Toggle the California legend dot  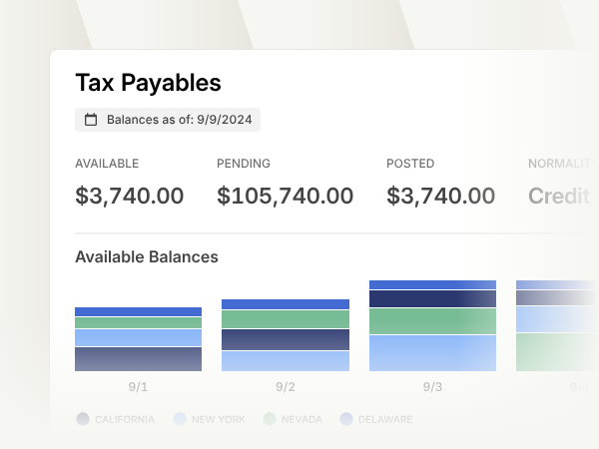pos(83,419)
